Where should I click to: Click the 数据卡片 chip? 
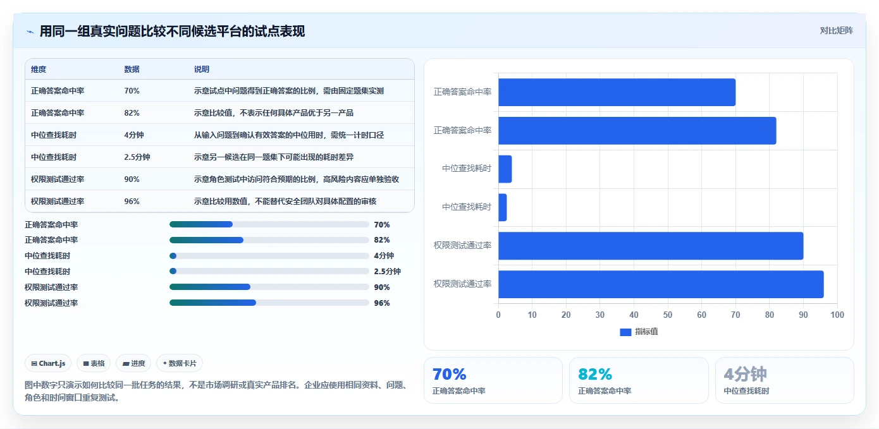point(180,363)
